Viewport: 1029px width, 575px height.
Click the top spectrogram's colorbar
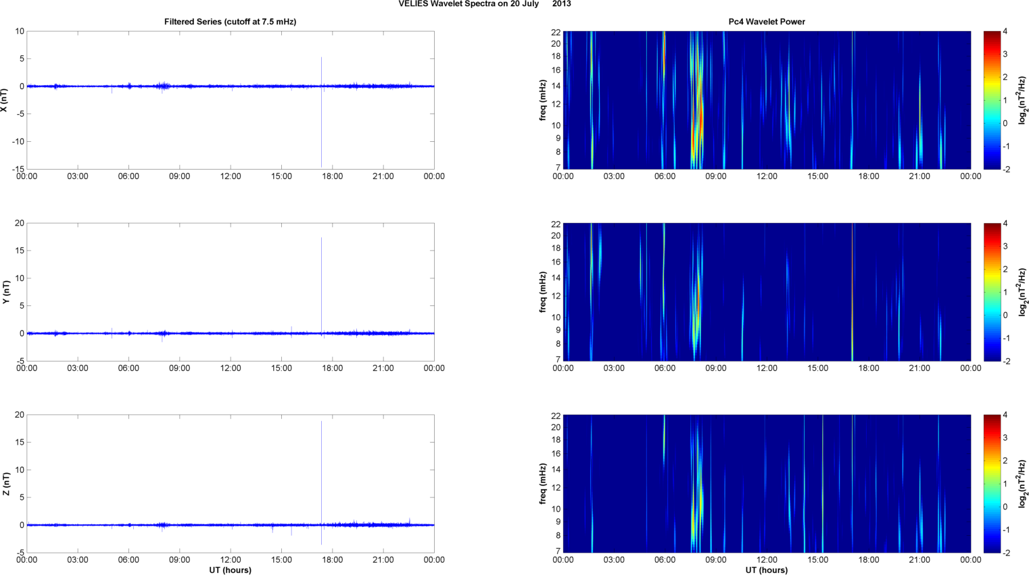point(991,100)
